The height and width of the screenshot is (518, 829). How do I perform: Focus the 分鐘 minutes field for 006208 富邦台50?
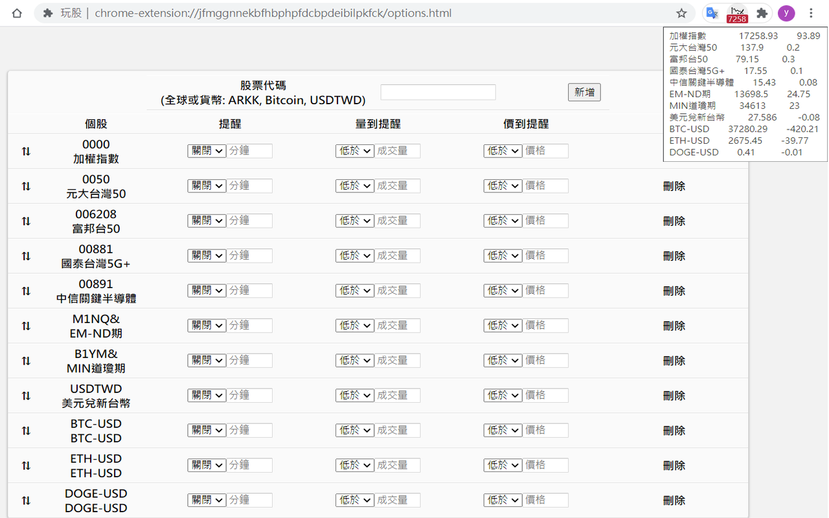[249, 221]
